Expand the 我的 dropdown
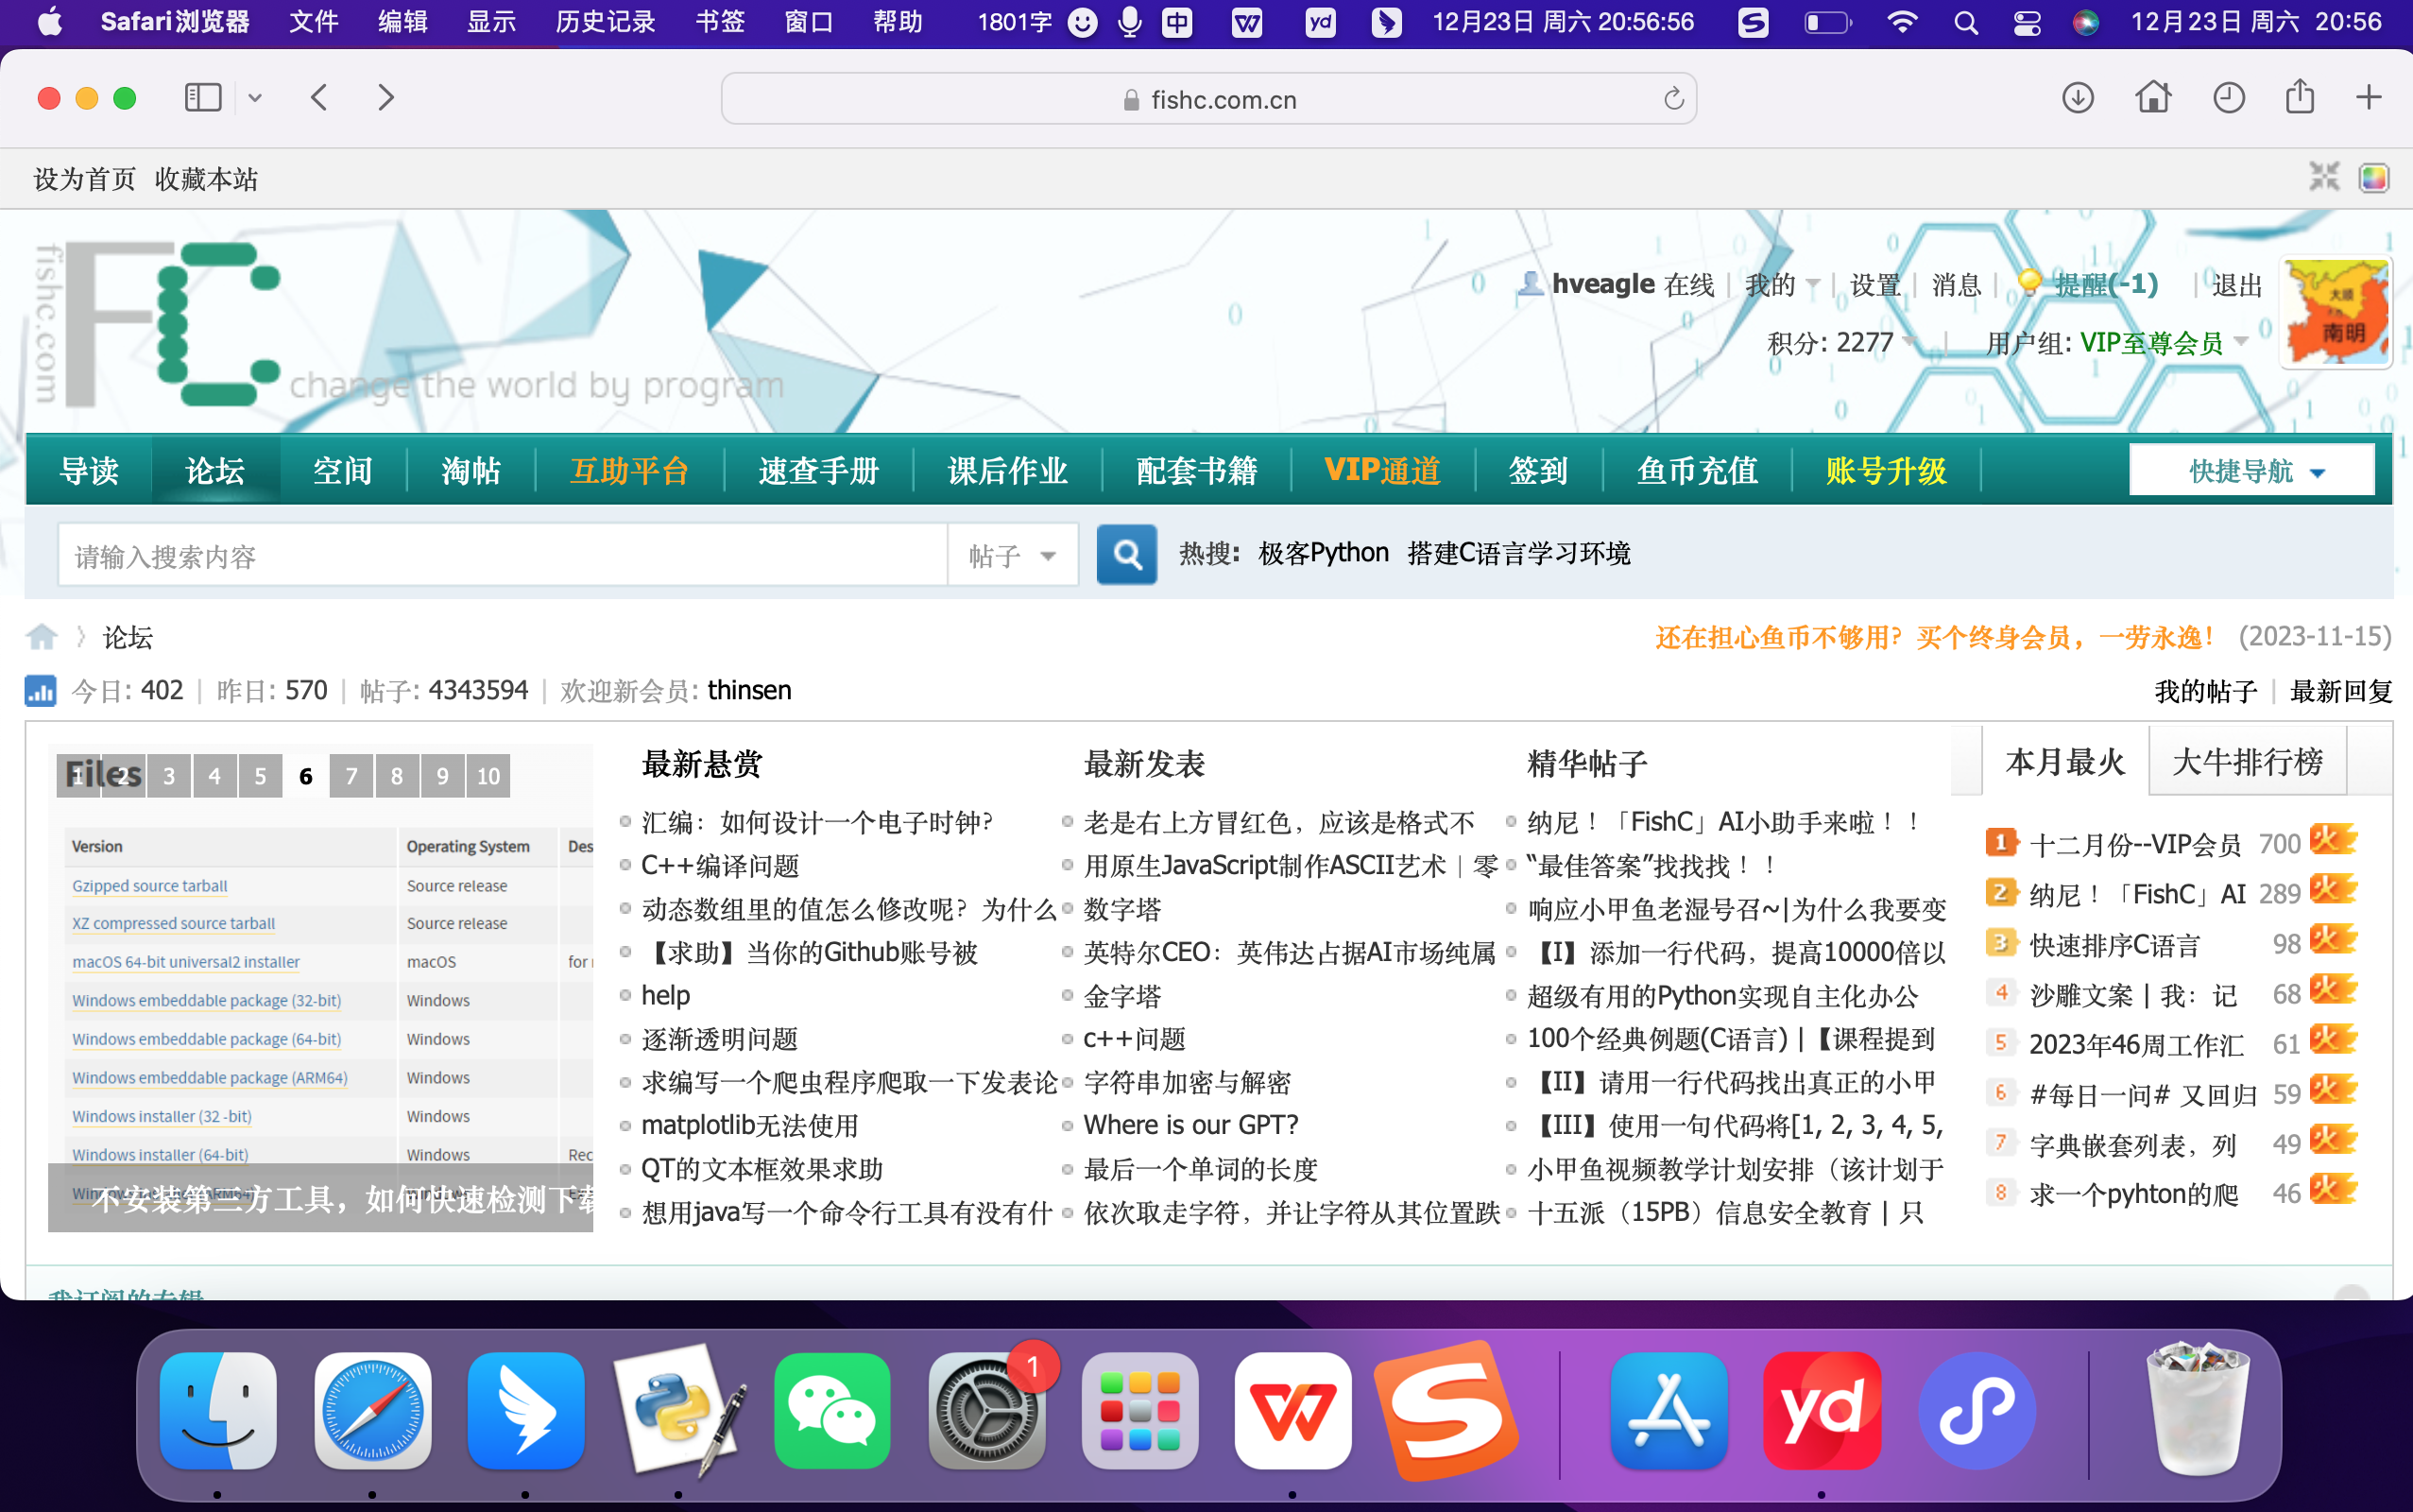This screenshot has height=1512, width=2413. (x=1782, y=285)
